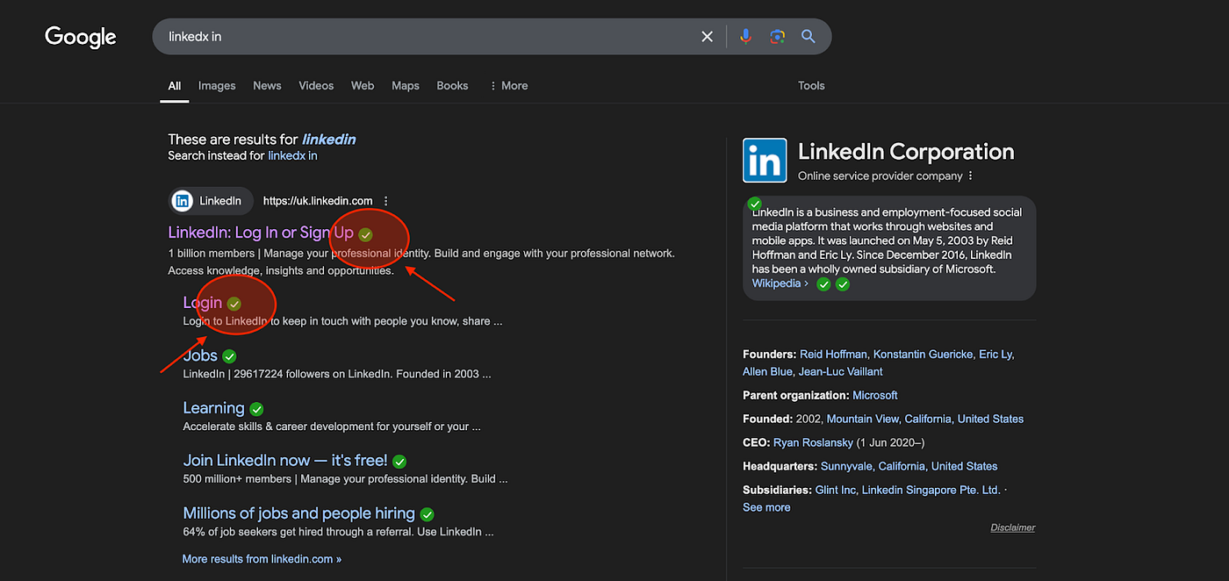Open Join LinkedIn now — it's free! link
1229x581 pixels.
pyautogui.click(x=285, y=461)
